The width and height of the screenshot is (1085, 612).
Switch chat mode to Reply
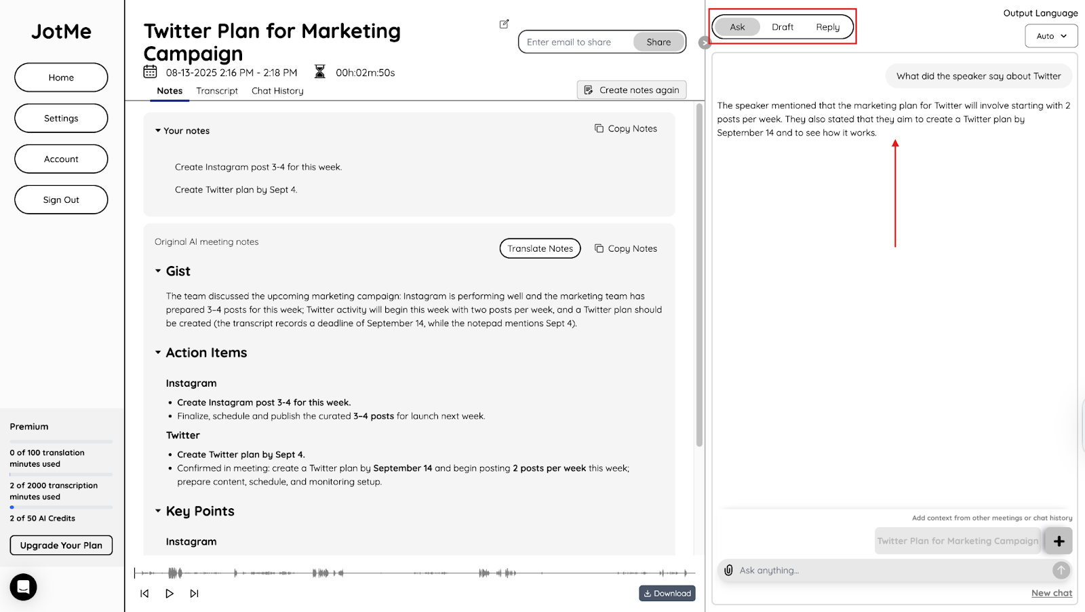pos(828,27)
